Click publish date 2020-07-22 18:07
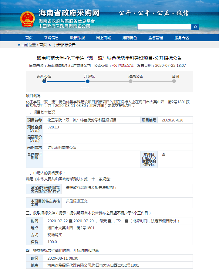 (170, 65)
